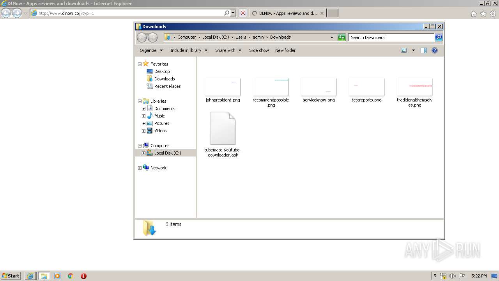Click the green Refresh button in Explorer

point(342,37)
